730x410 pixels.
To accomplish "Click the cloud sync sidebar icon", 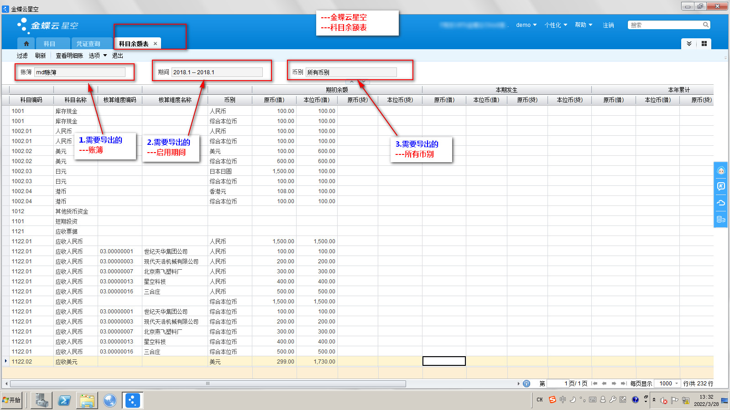I will click(x=721, y=203).
